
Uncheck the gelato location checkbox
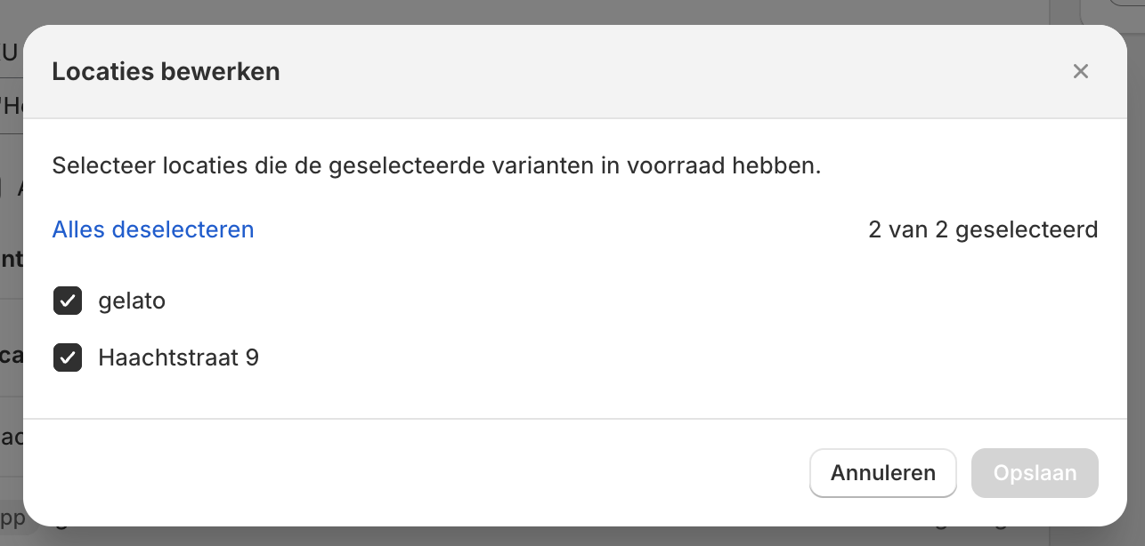click(x=68, y=301)
